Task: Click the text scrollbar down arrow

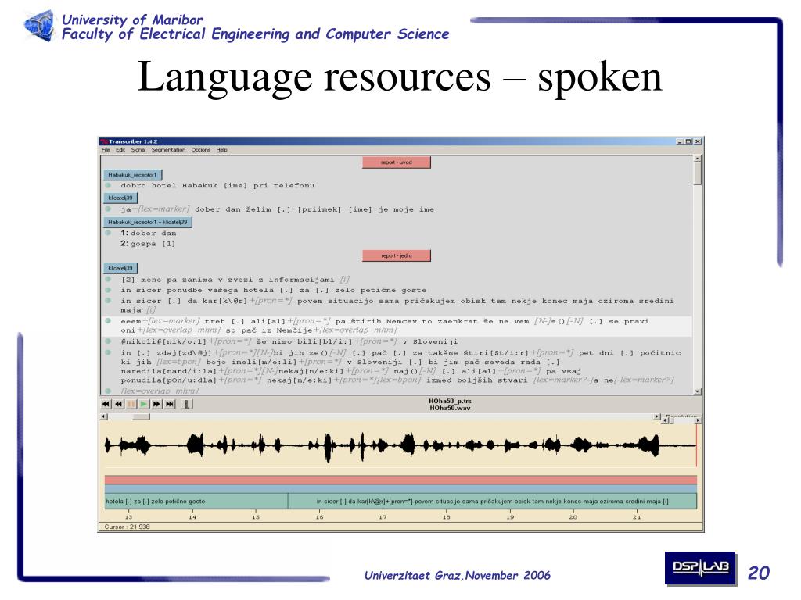Action: pyautogui.click(x=698, y=391)
